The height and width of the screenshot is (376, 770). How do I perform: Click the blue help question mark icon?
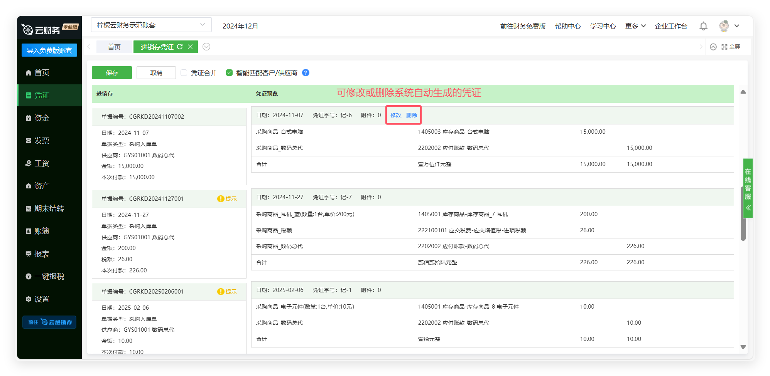coord(306,73)
